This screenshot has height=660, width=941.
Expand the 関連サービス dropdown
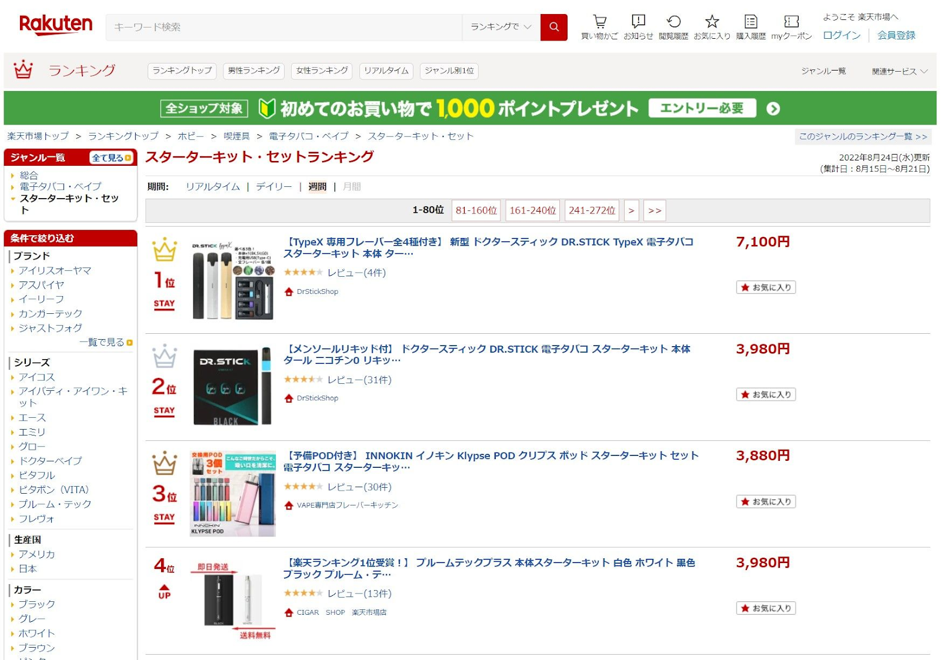click(899, 71)
